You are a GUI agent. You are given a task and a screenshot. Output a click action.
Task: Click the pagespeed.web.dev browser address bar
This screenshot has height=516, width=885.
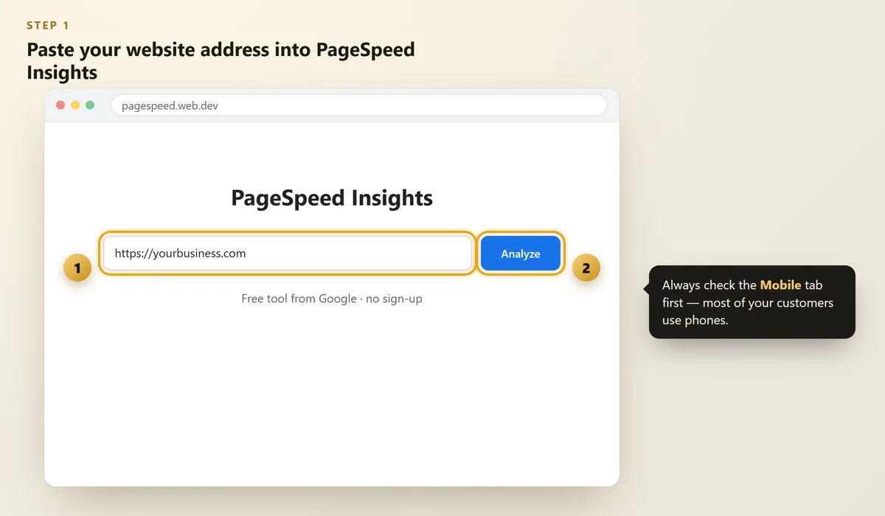pyautogui.click(x=358, y=105)
